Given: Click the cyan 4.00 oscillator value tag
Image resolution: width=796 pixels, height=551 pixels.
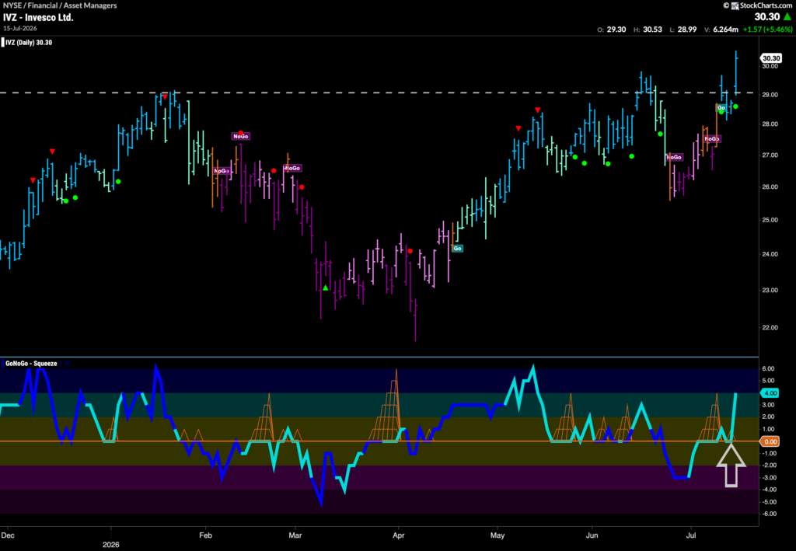Looking at the screenshot, I should pyautogui.click(x=770, y=393).
